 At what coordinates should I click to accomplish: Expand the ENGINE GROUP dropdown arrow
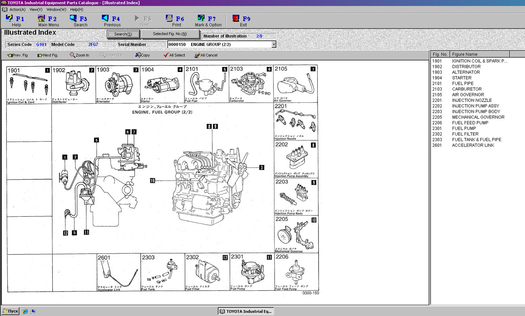[274, 44]
